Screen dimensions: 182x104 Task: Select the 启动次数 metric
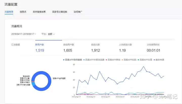click(95, 45)
